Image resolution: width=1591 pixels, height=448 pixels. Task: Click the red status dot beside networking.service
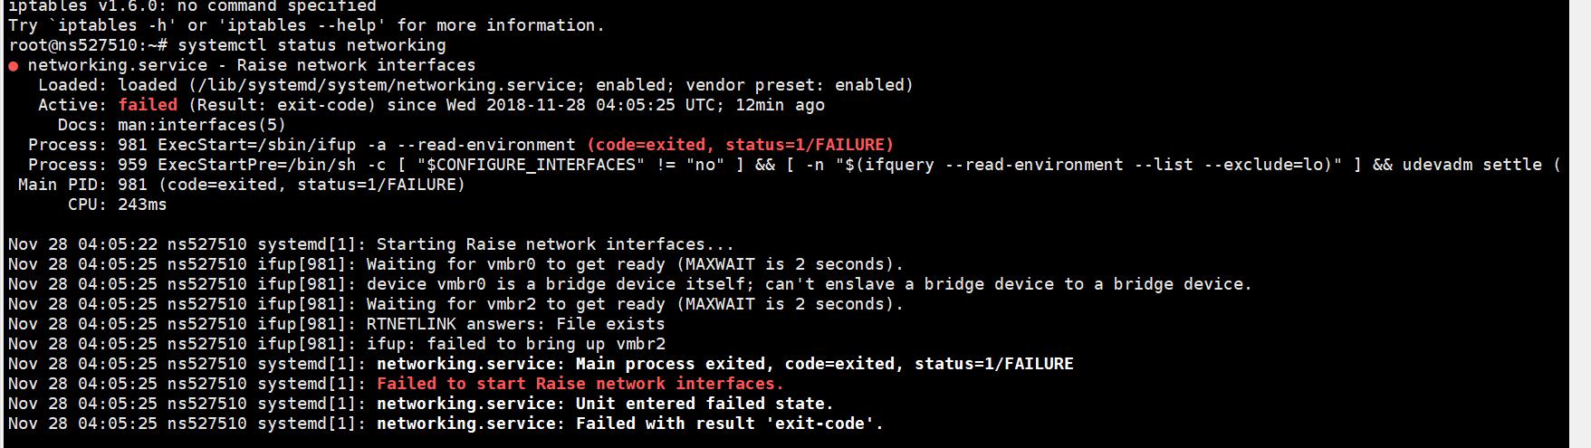coord(14,66)
